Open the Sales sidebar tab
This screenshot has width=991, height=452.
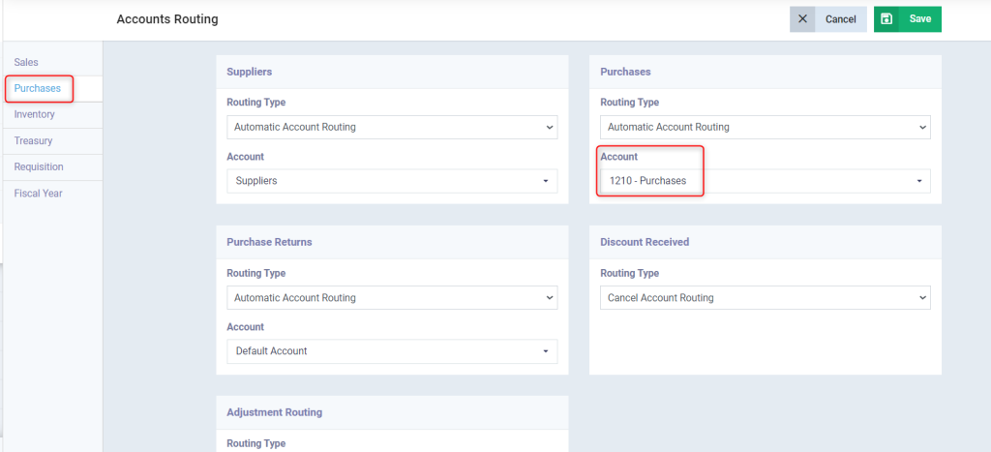pos(53,63)
